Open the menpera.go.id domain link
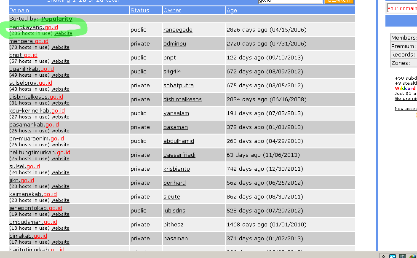Image resolution: width=417 pixels, height=258 pixels. click(x=29, y=41)
